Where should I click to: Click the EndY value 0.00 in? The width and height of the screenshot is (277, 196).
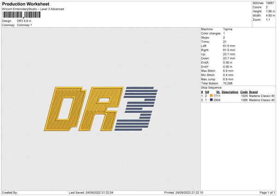[x=228, y=67]
